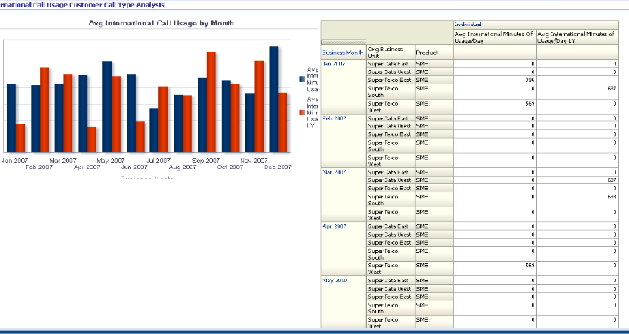629x334 pixels.
Task: Open the Mar 2007 month link in table
Action: [x=334, y=172]
